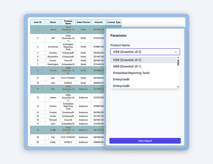Click the Product Name parameter label
The width and height of the screenshot is (213, 164).
(x=120, y=45)
